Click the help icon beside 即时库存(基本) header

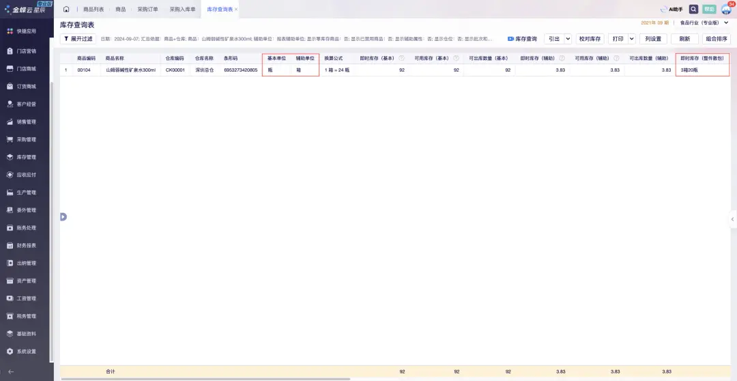click(x=401, y=58)
